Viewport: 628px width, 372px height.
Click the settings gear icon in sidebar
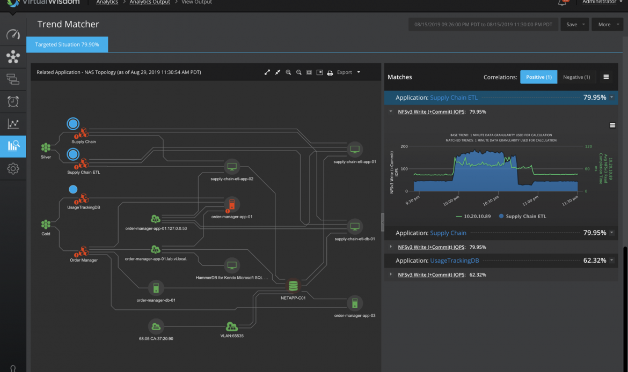13,169
